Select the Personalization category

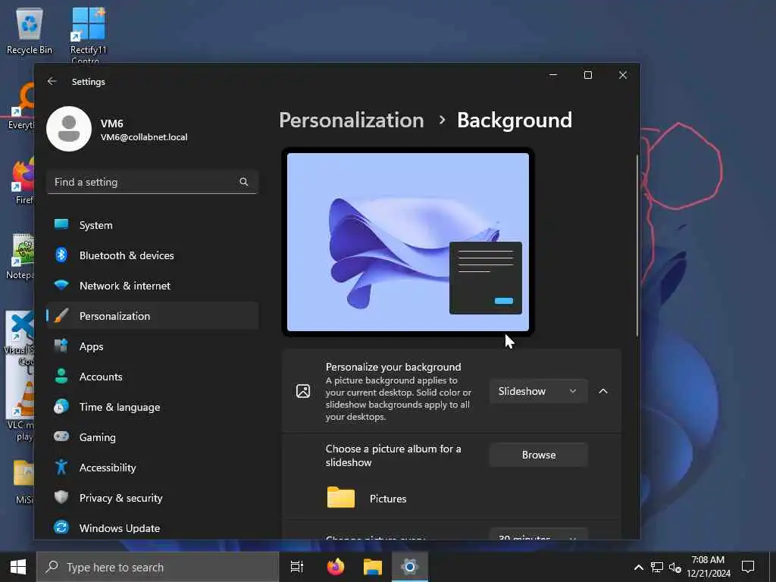point(152,316)
